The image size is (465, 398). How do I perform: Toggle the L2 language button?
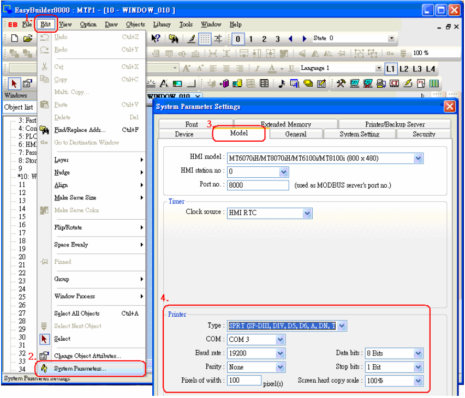[x=404, y=69]
